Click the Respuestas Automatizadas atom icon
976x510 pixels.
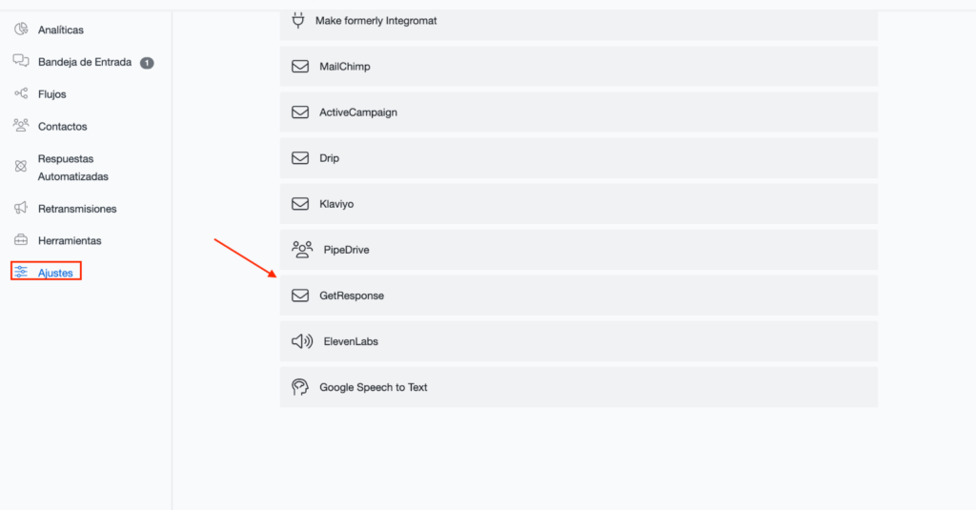pyautogui.click(x=21, y=167)
